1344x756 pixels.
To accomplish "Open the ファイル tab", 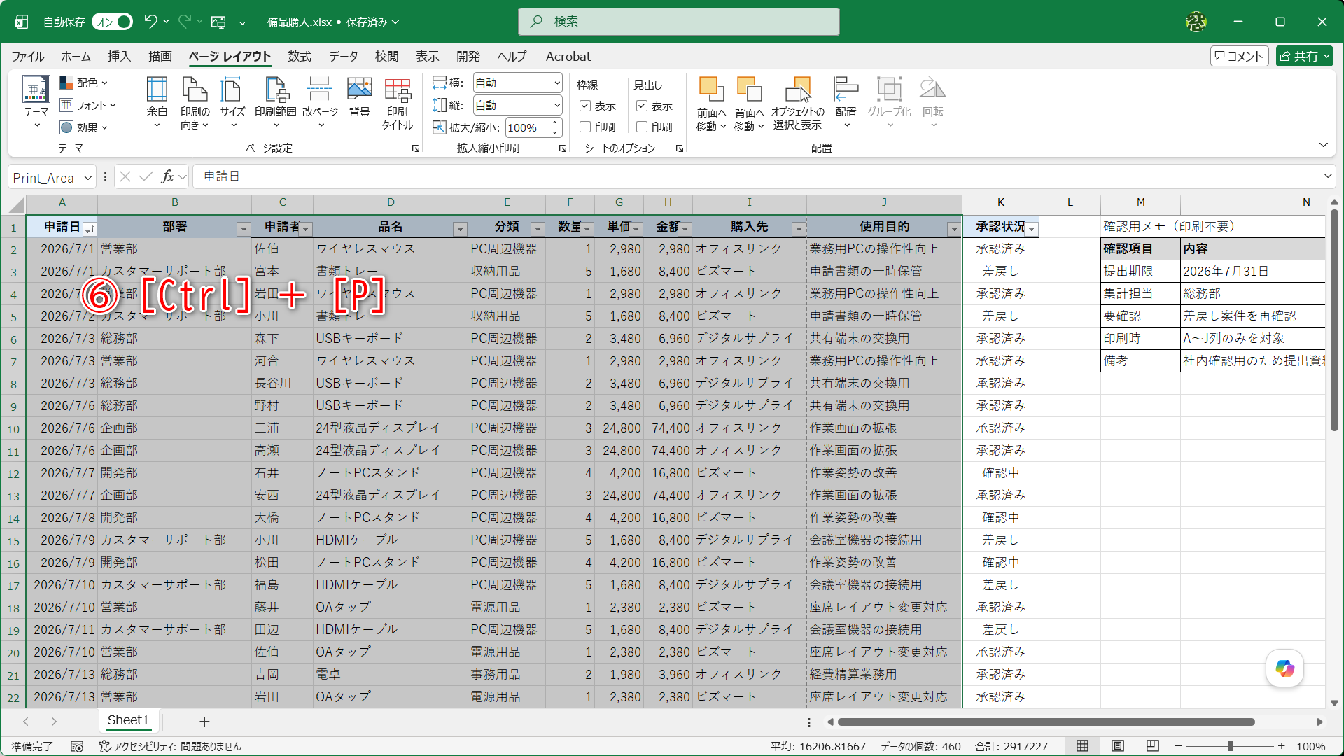I will pyautogui.click(x=28, y=57).
